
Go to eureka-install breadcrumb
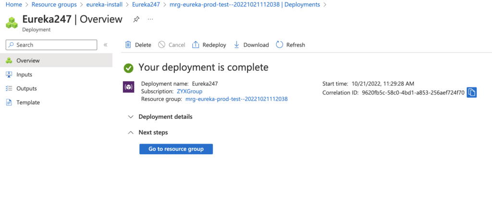104,5
